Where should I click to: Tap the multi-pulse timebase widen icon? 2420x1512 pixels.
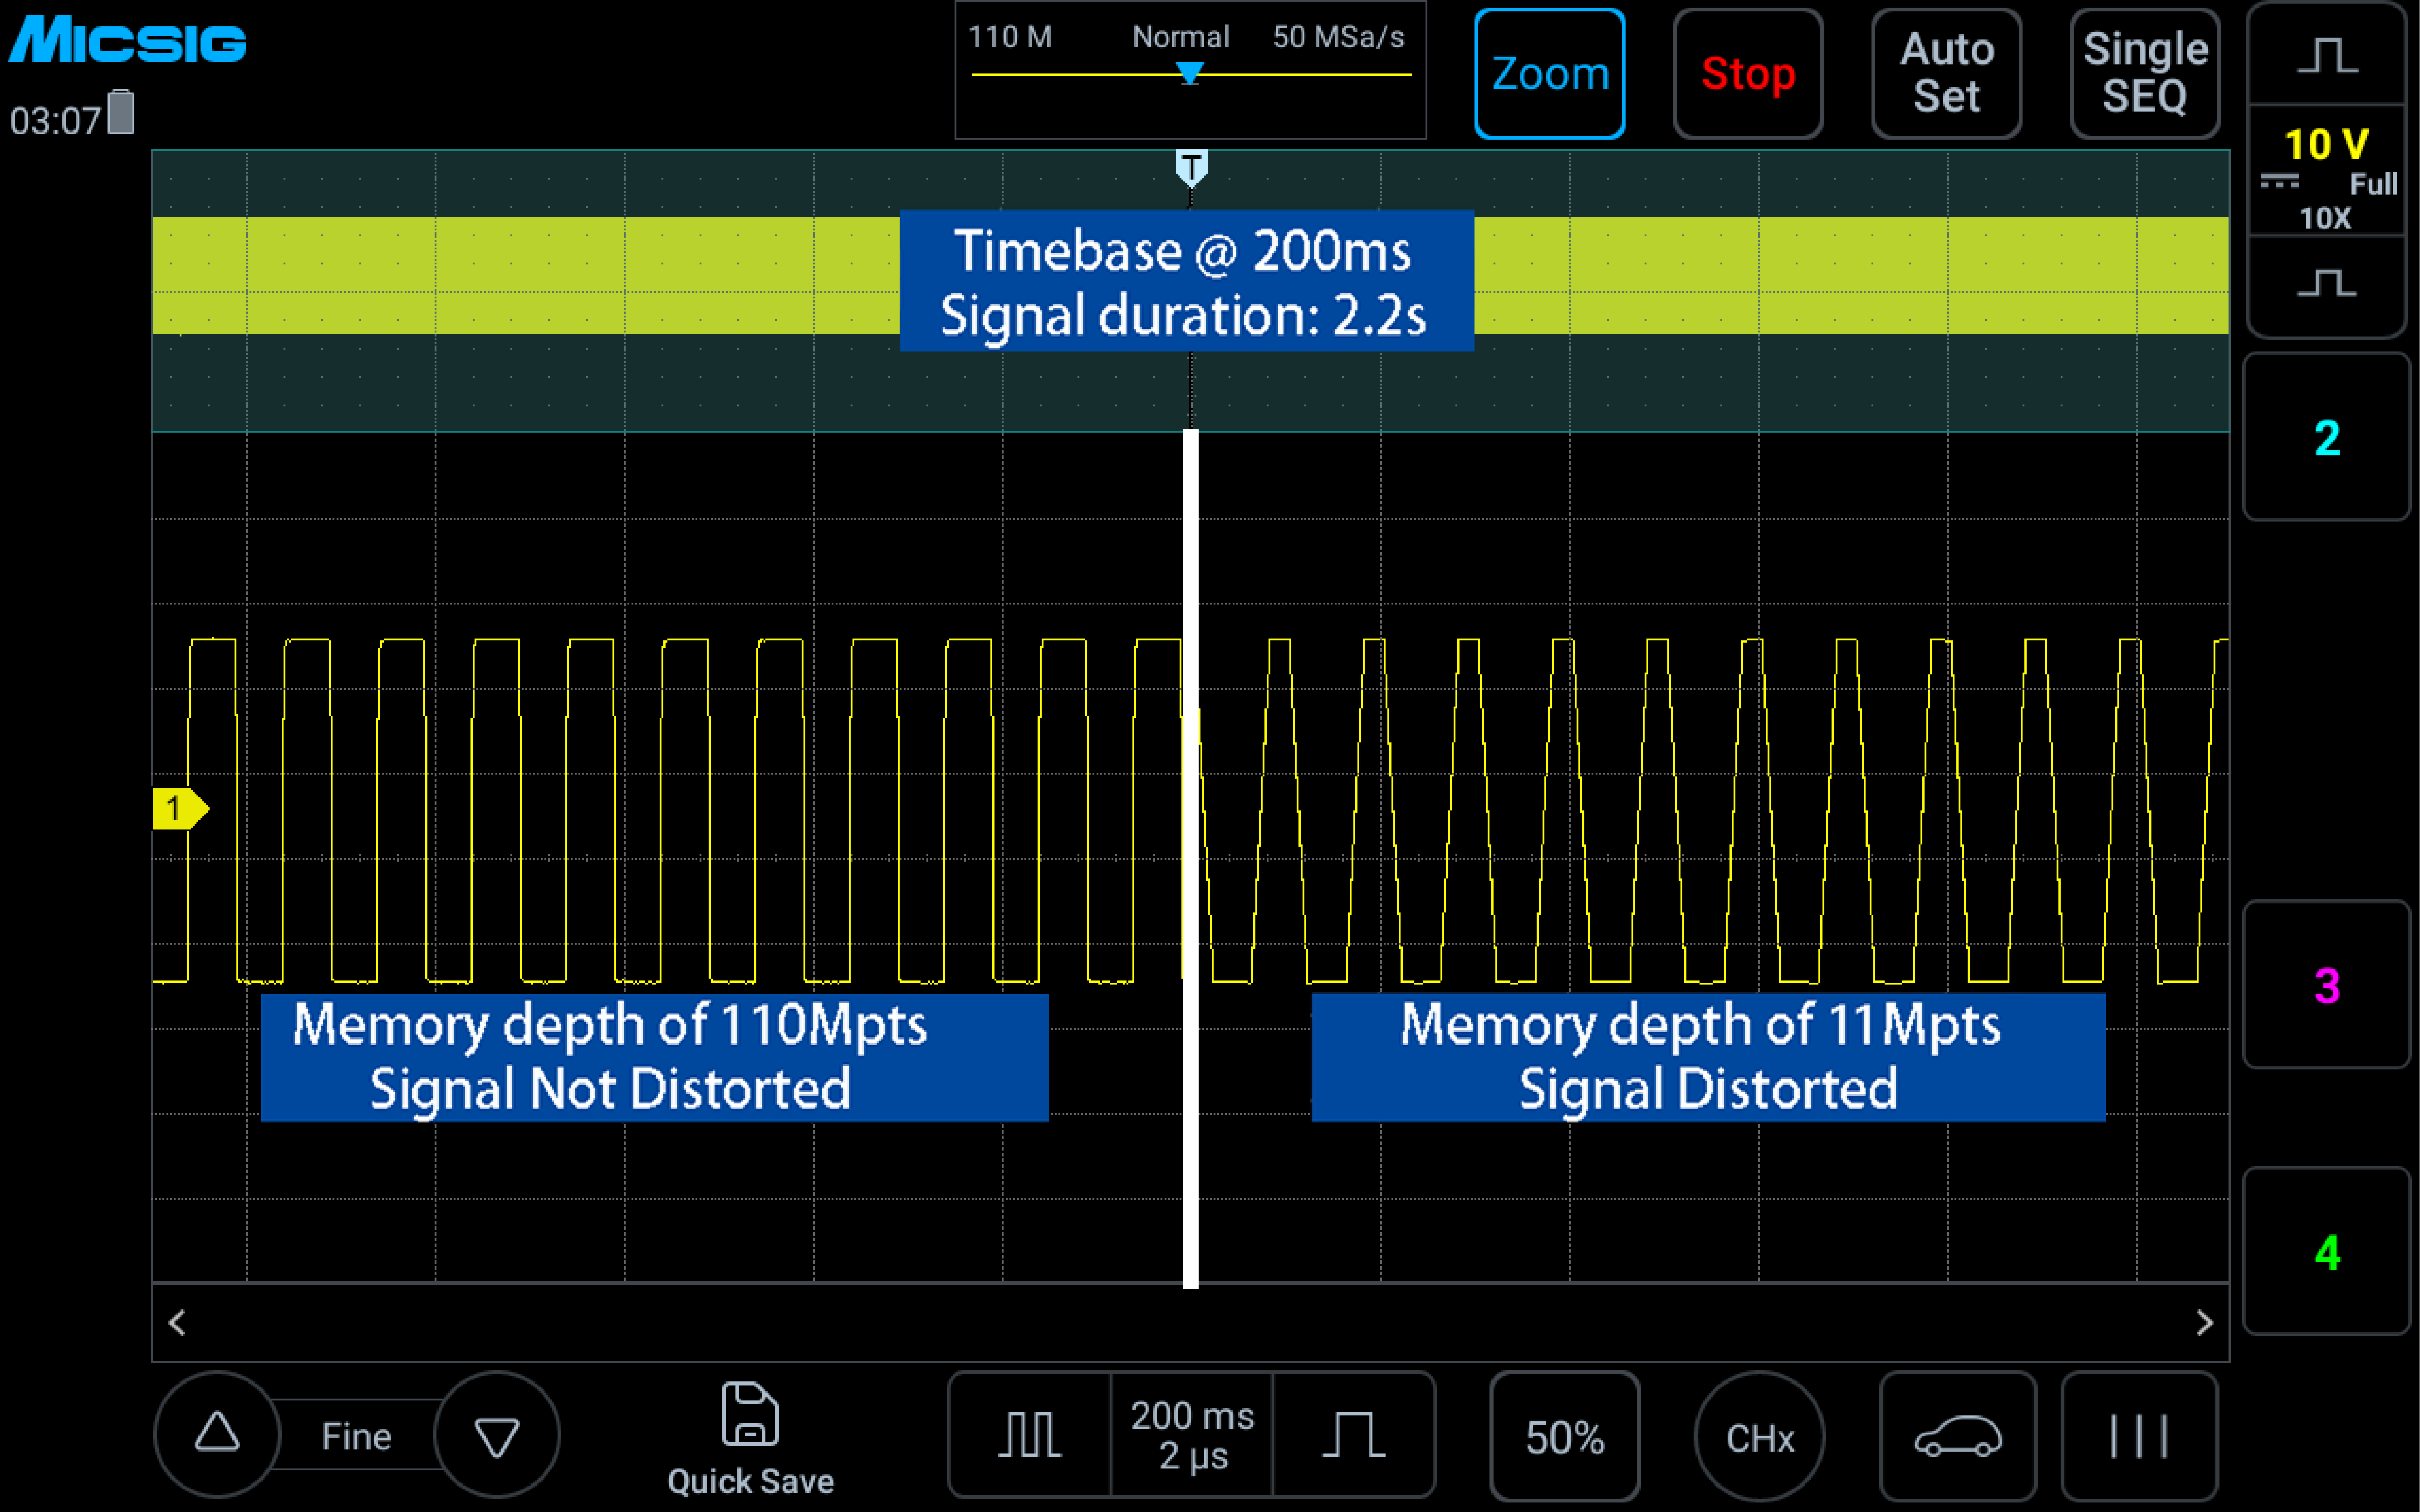[x=1029, y=1435]
